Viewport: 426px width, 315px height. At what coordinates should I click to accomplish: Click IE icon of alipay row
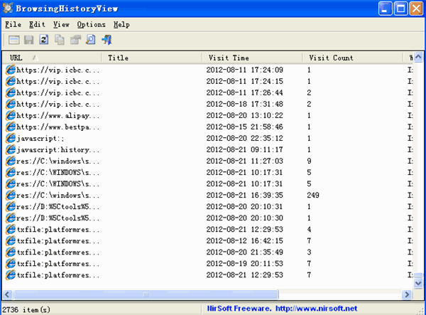point(11,116)
